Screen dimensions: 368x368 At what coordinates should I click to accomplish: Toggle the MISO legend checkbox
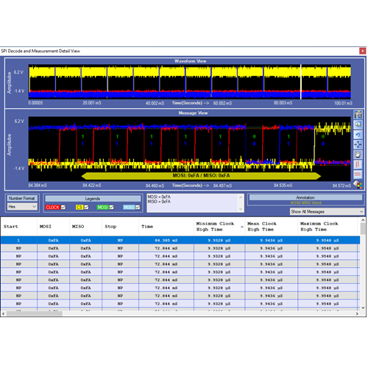coord(138,208)
